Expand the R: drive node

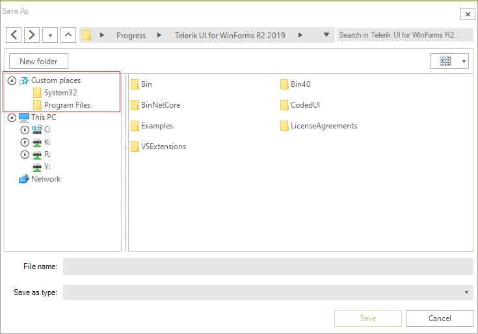(25, 155)
